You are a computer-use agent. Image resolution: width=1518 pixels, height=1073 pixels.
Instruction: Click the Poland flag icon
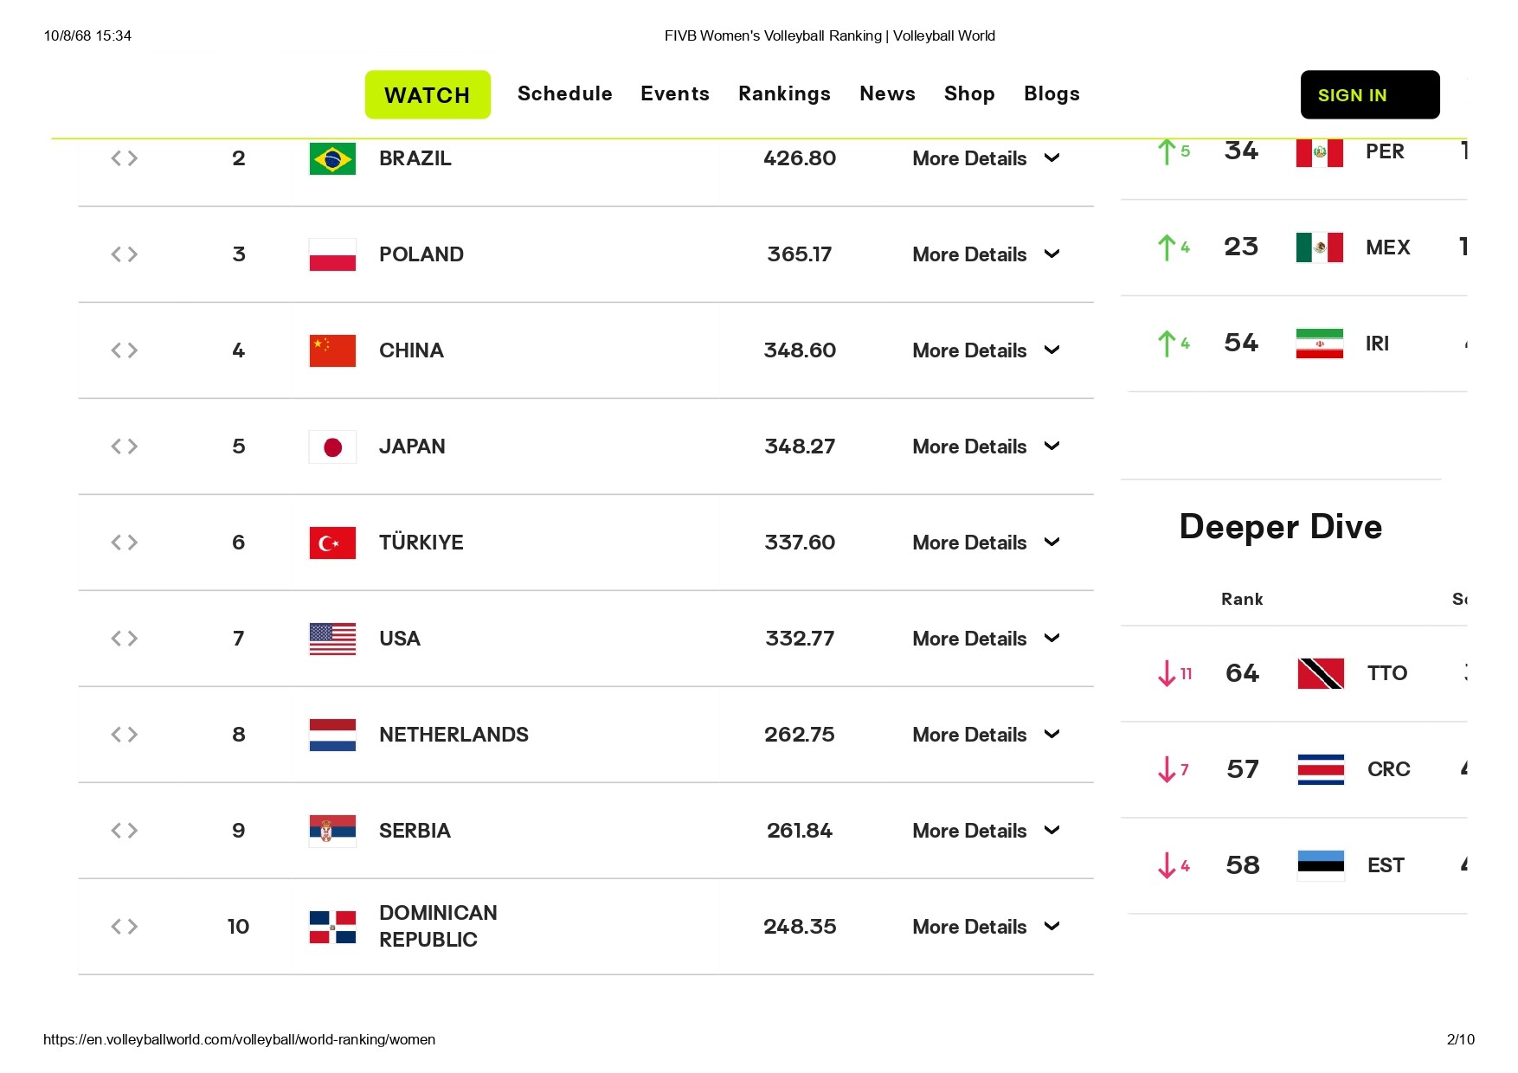coord(331,254)
